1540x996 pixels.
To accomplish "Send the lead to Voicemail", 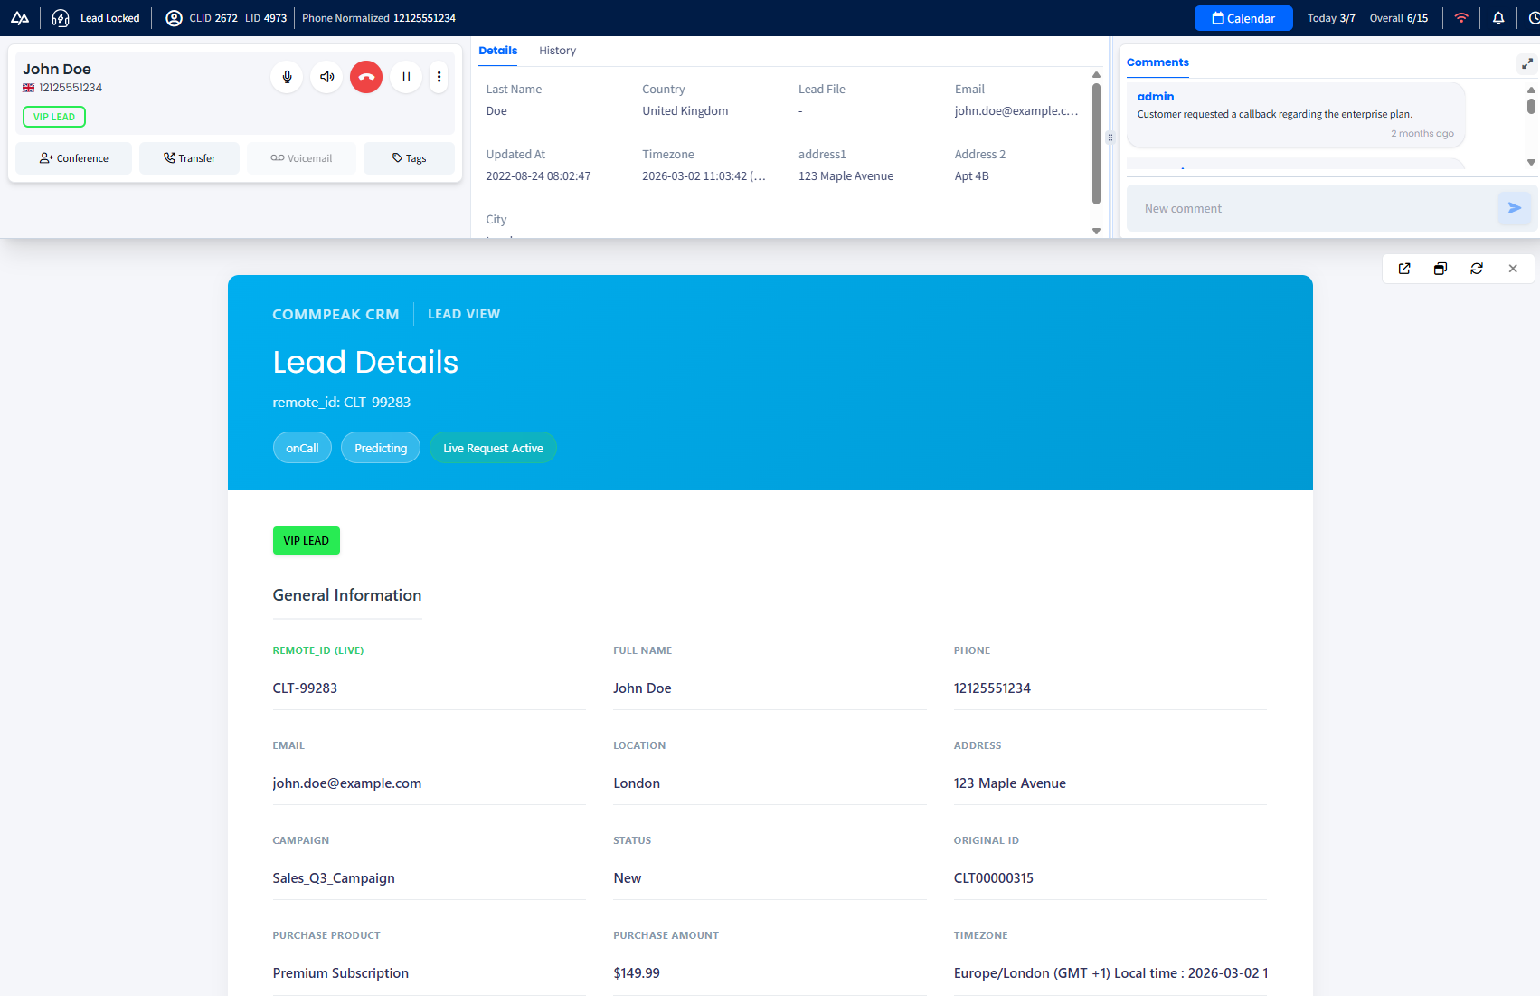I will pos(300,157).
